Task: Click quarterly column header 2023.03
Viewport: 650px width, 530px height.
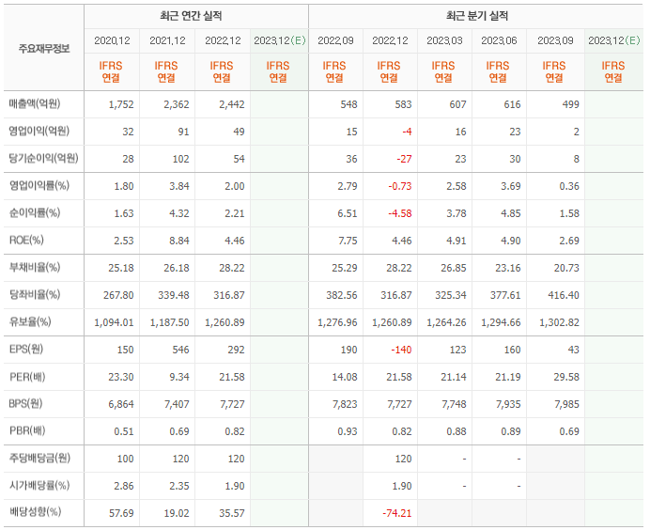Action: click(445, 40)
